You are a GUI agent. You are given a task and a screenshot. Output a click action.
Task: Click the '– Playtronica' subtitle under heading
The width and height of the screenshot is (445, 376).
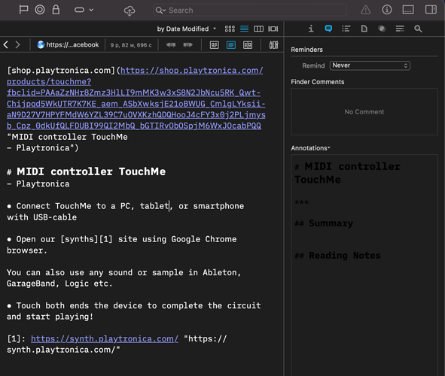(x=38, y=184)
